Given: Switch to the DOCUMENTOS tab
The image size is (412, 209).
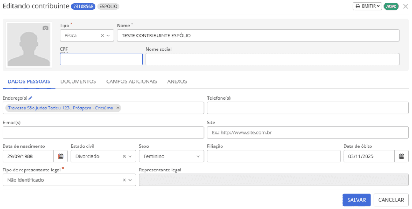Looking at the screenshot, I should [x=78, y=81].
